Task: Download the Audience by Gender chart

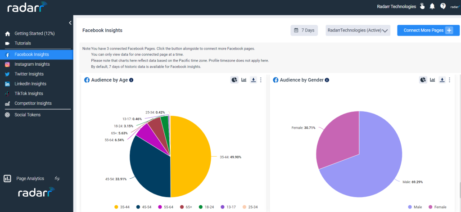Action: tap(442, 80)
